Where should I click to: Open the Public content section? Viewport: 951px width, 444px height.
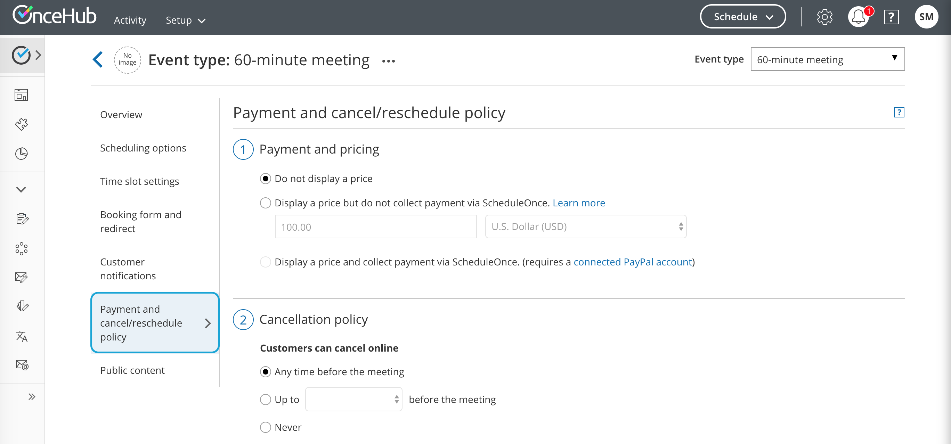click(132, 370)
